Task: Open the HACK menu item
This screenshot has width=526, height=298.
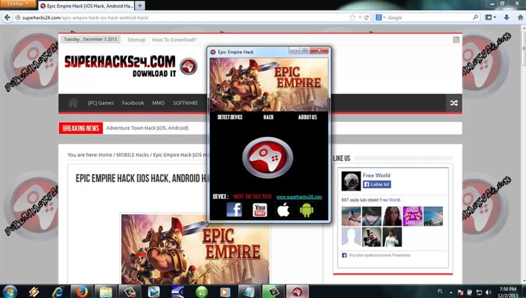Action: click(x=268, y=117)
